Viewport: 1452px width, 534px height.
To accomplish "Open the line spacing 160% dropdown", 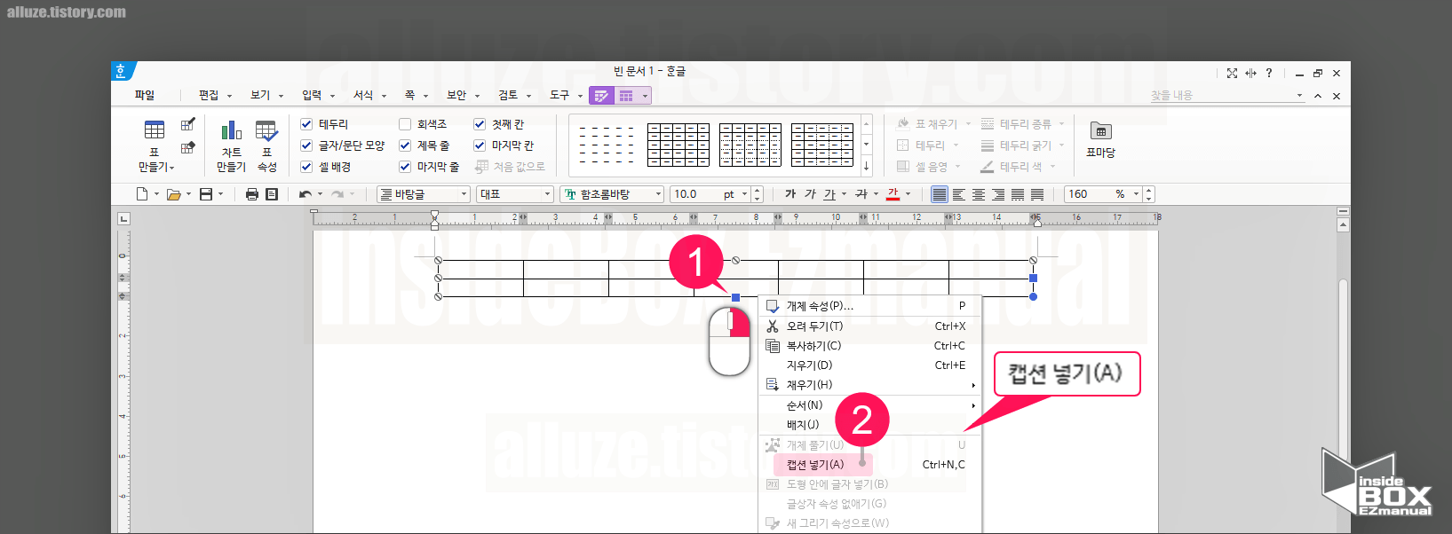I will pyautogui.click(x=1135, y=194).
